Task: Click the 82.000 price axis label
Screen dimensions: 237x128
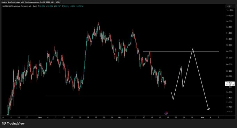Action: pos(229,71)
